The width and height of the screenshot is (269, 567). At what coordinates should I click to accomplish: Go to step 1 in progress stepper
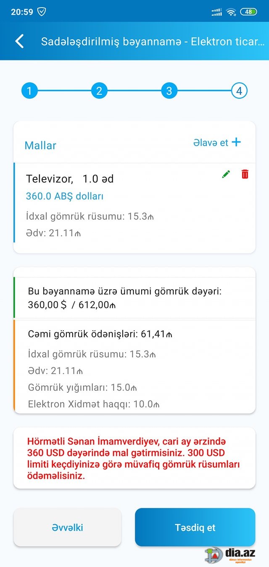click(29, 91)
